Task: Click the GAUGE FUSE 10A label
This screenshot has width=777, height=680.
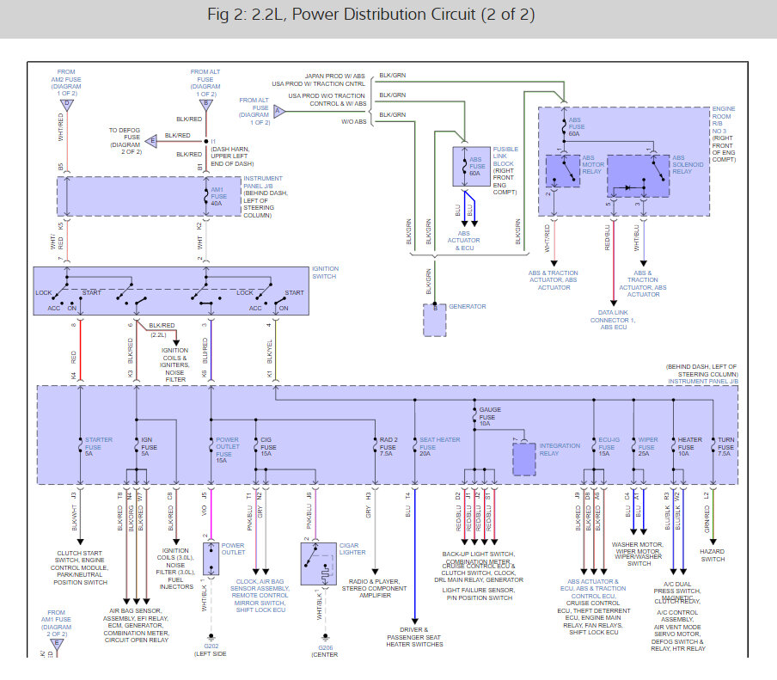Action: coord(490,417)
